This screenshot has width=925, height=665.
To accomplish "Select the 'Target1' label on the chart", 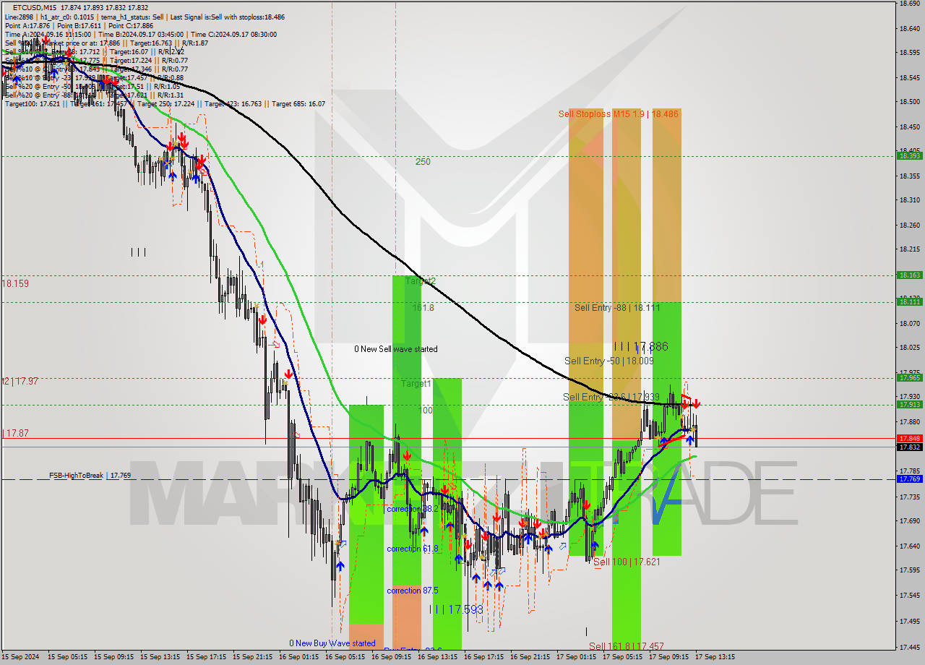I will pos(416,384).
